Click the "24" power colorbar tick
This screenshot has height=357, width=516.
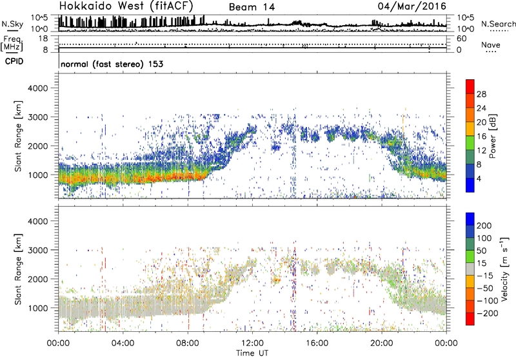[481, 108]
